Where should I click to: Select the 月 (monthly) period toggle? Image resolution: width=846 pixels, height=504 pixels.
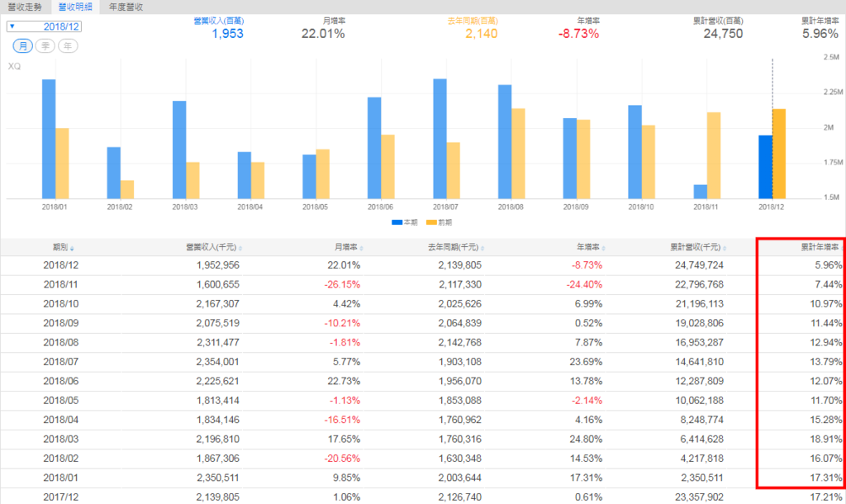point(22,46)
